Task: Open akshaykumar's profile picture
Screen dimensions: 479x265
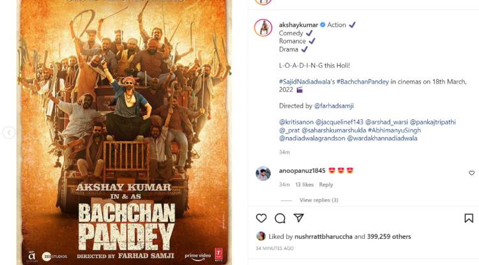Action: coord(263,28)
